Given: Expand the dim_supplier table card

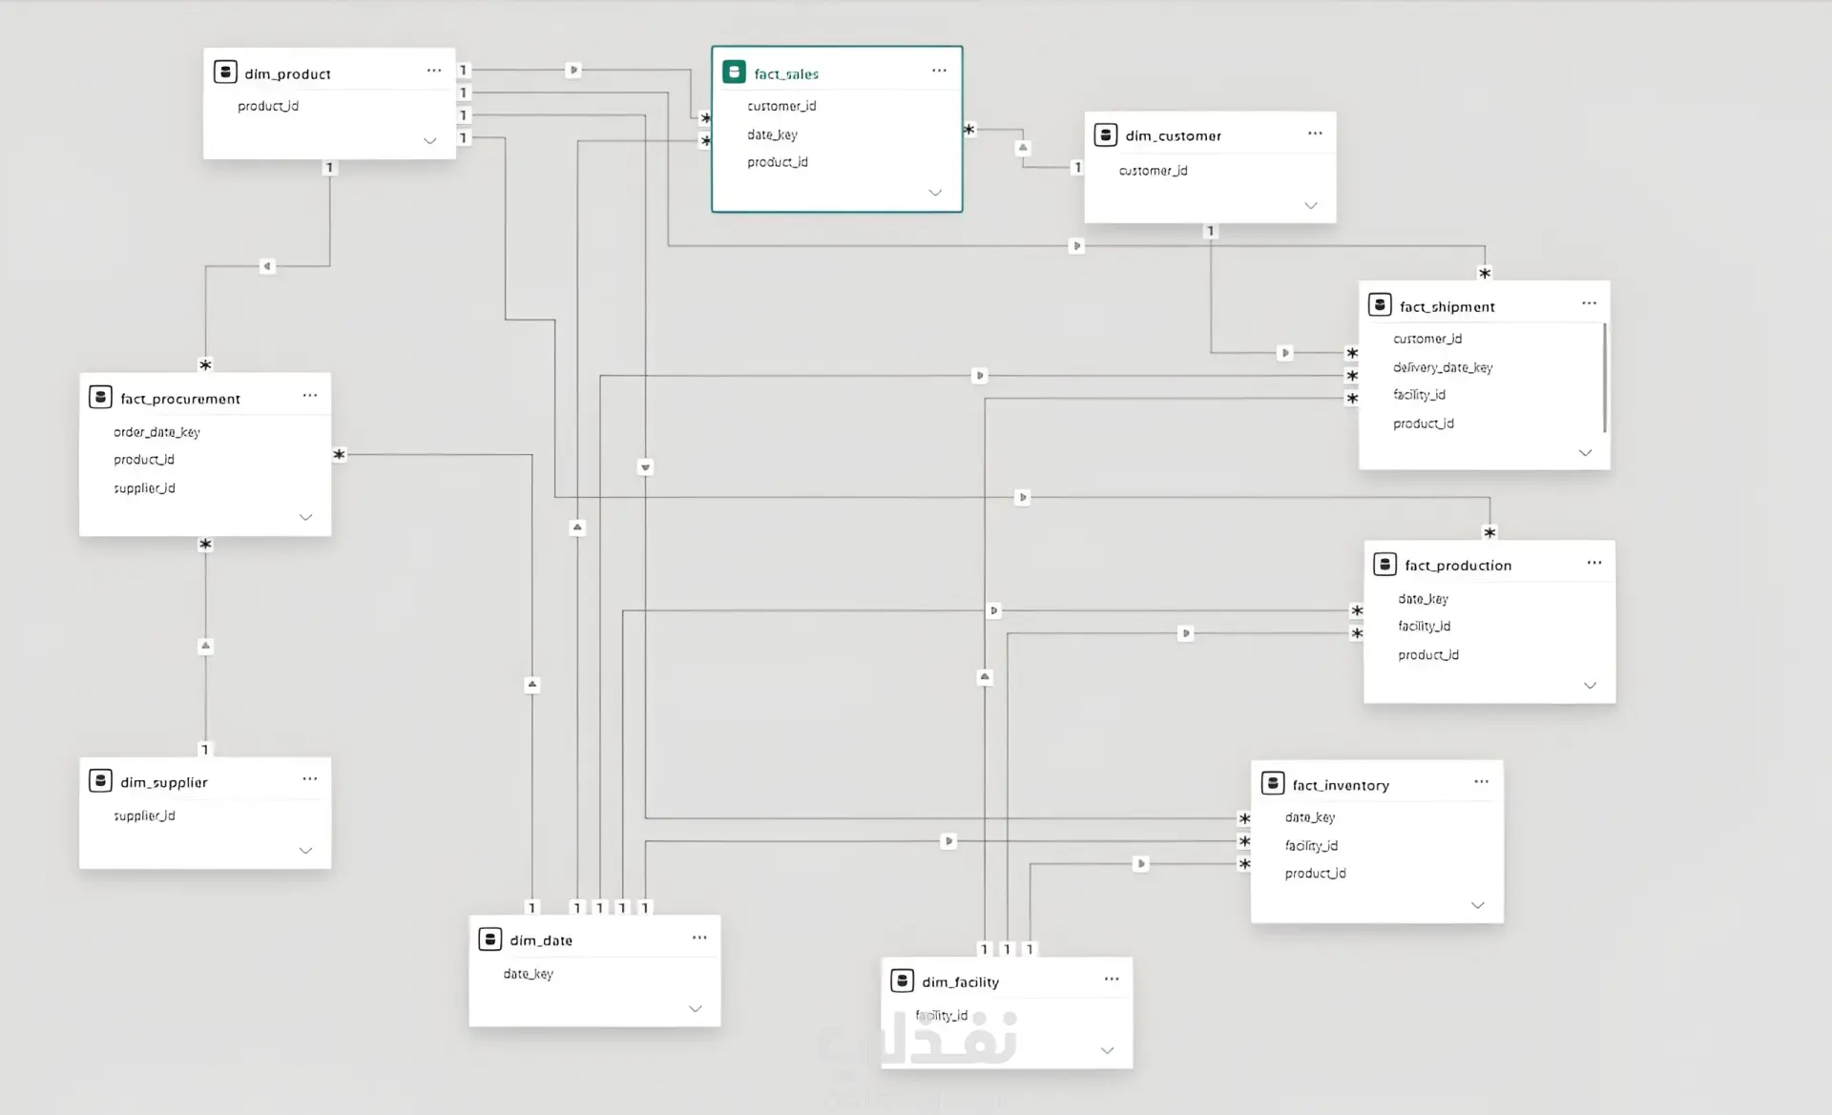Looking at the screenshot, I should click(x=305, y=851).
